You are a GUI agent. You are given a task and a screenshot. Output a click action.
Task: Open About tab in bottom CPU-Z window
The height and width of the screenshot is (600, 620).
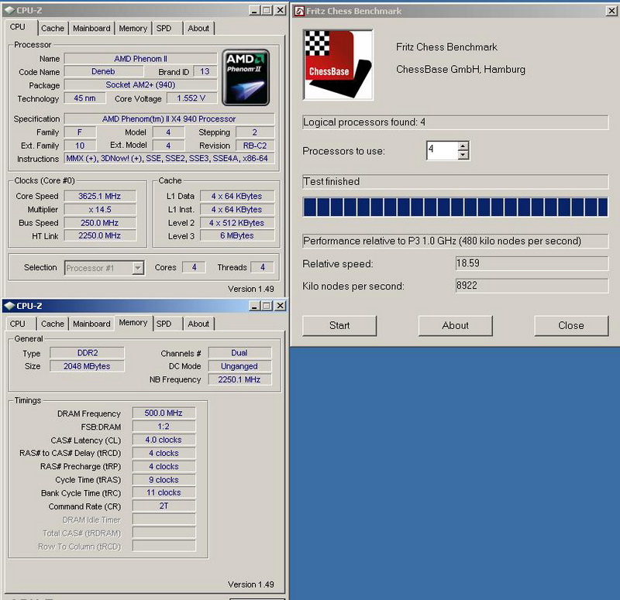(198, 324)
